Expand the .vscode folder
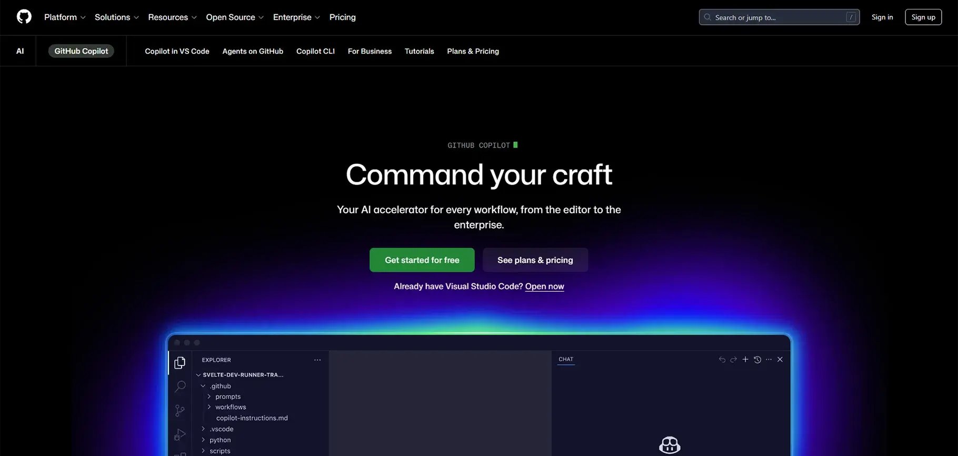Image resolution: width=958 pixels, height=456 pixels. (203, 429)
